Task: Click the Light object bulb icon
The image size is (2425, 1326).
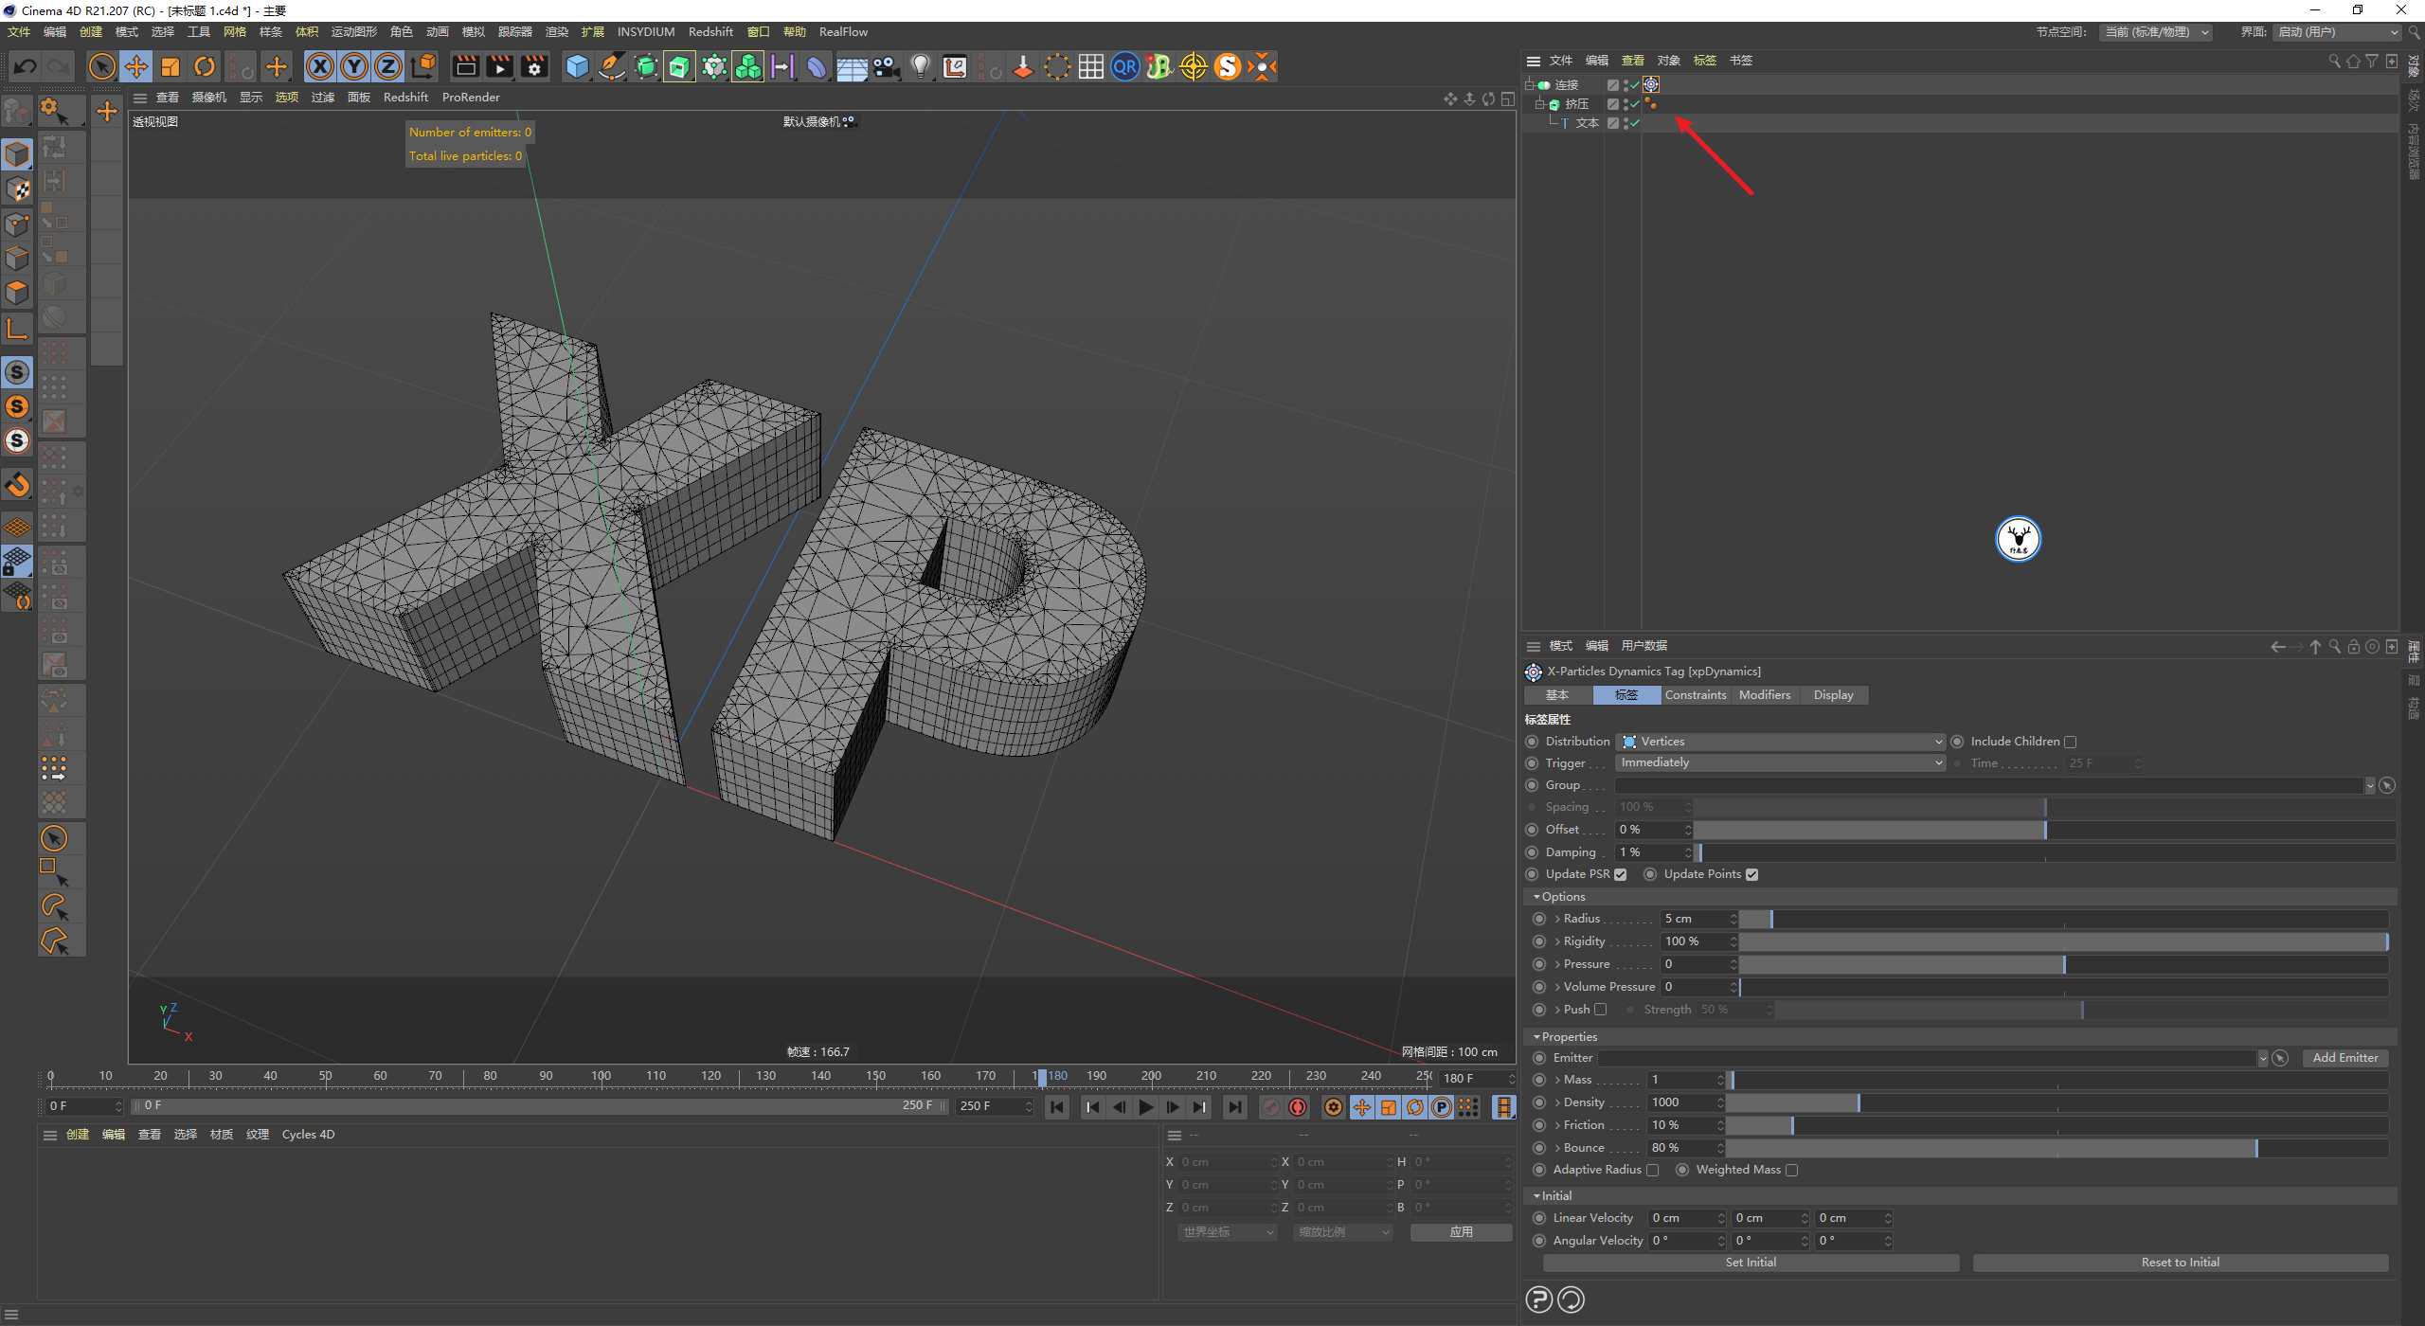Action: pos(920,66)
